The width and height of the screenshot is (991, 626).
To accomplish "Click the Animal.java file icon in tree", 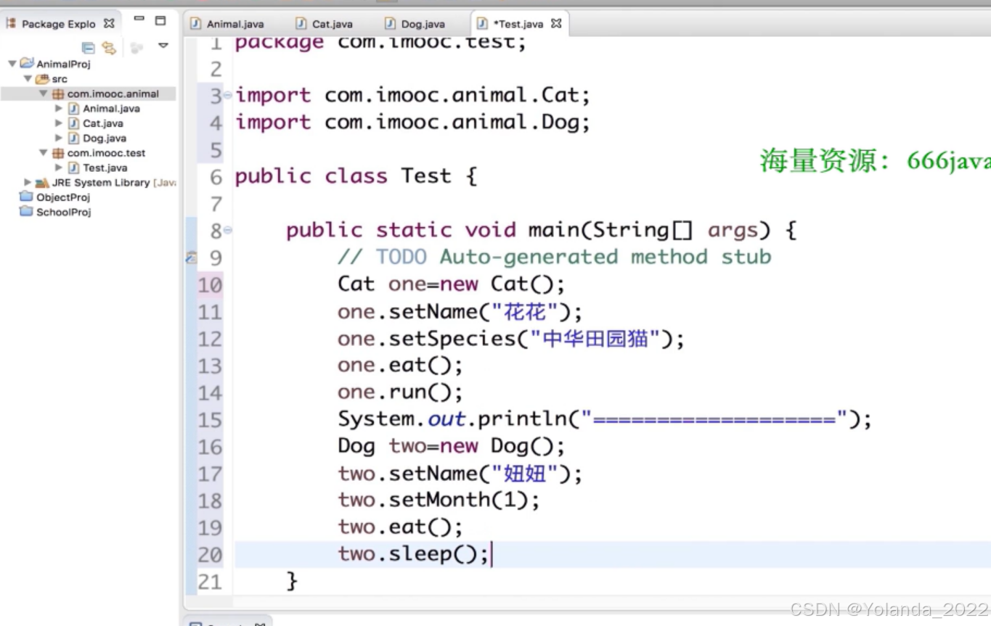I will pos(73,108).
